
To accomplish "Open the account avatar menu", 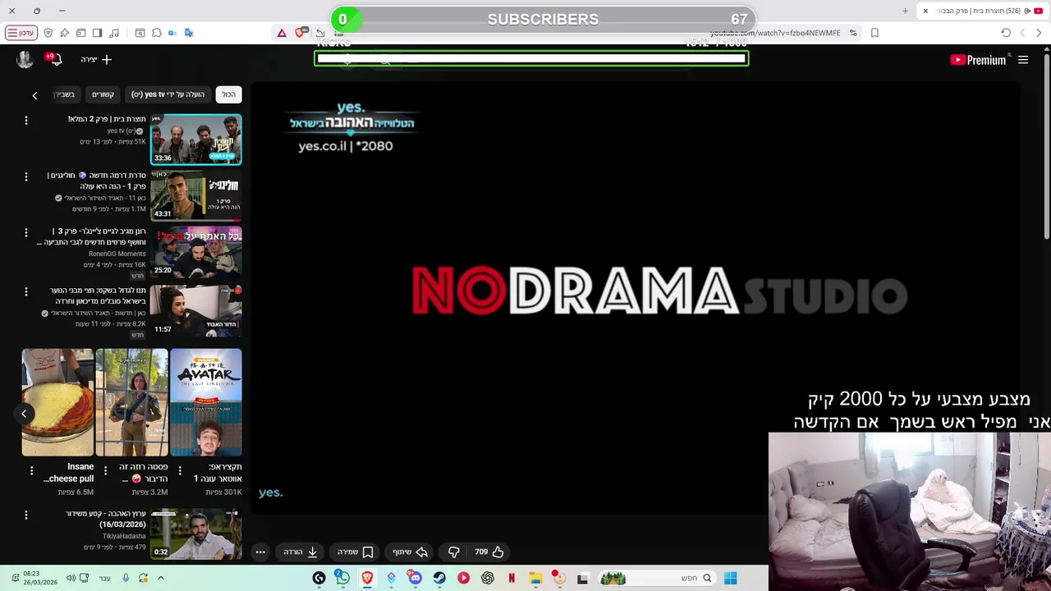I will click(25, 59).
